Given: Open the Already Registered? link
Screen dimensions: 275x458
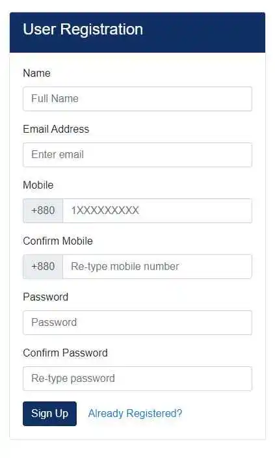Looking at the screenshot, I should pos(135,414).
